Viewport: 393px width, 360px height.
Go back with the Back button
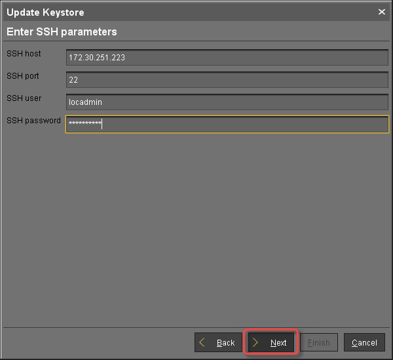(219, 342)
